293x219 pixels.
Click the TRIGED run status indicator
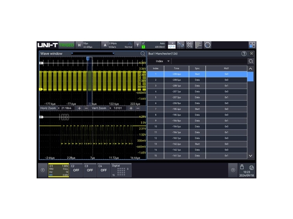click(67, 45)
